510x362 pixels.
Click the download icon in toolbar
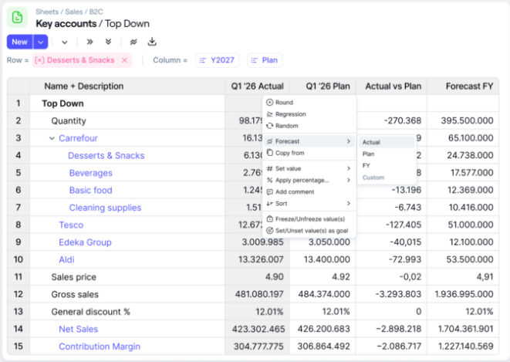tap(152, 42)
